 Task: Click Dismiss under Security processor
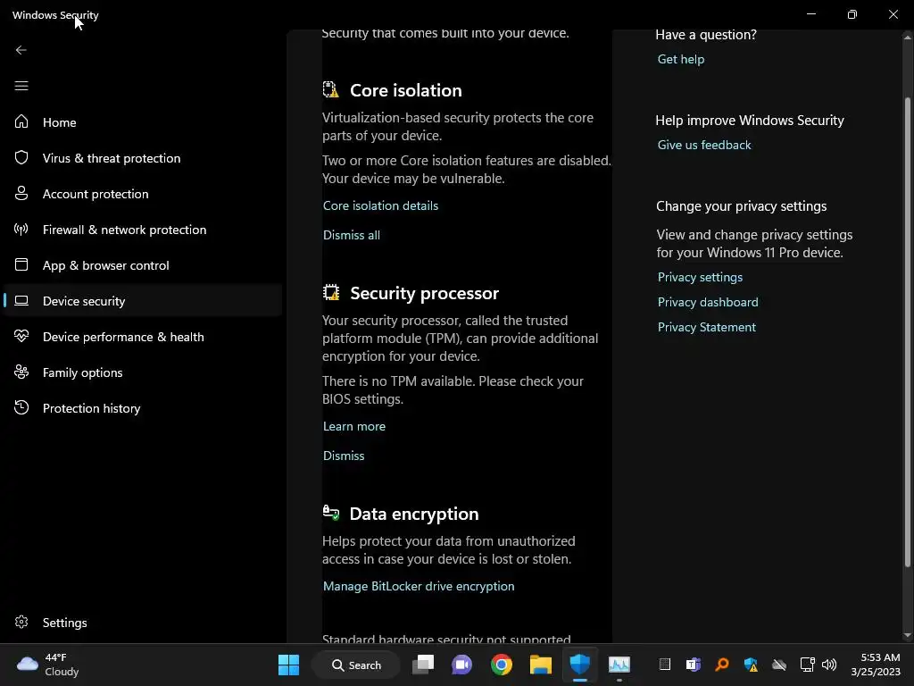(x=344, y=456)
